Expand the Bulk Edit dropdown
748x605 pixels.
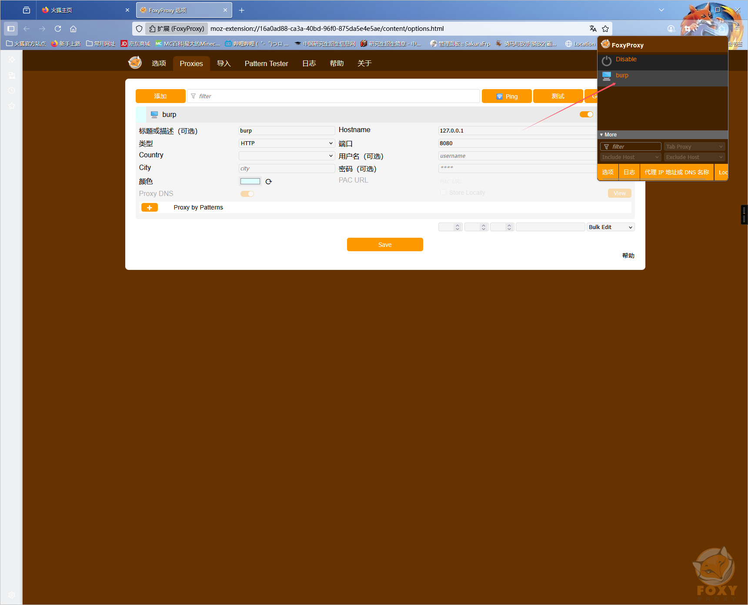(610, 227)
